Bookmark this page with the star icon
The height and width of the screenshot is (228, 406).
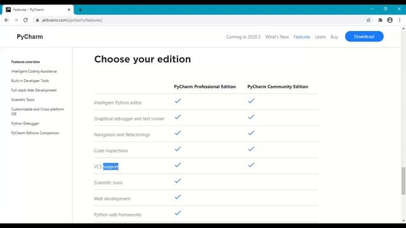point(369,20)
